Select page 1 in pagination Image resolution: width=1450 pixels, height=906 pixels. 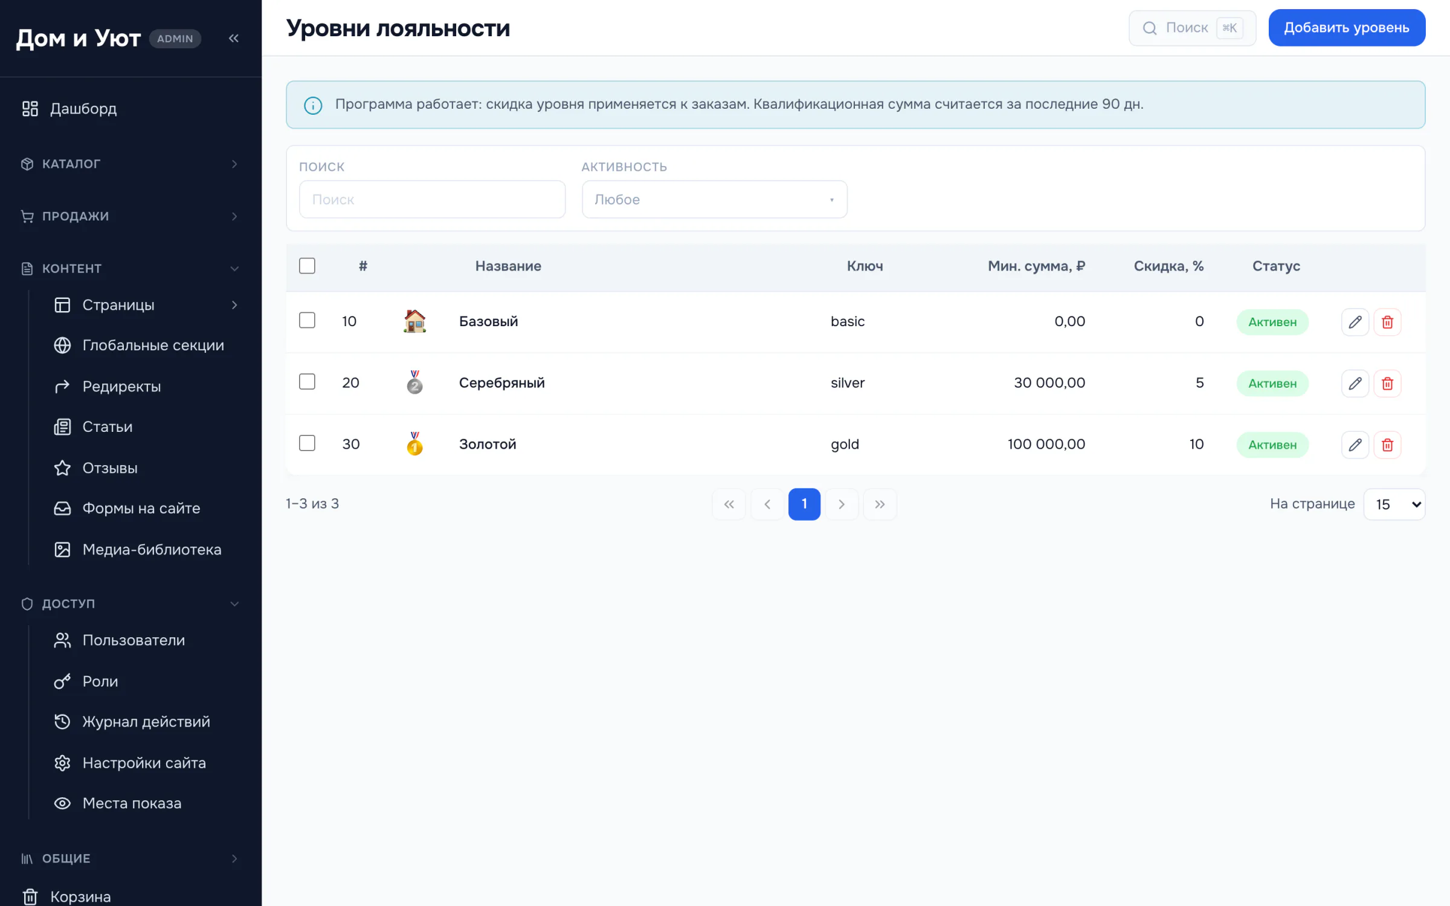point(804,504)
